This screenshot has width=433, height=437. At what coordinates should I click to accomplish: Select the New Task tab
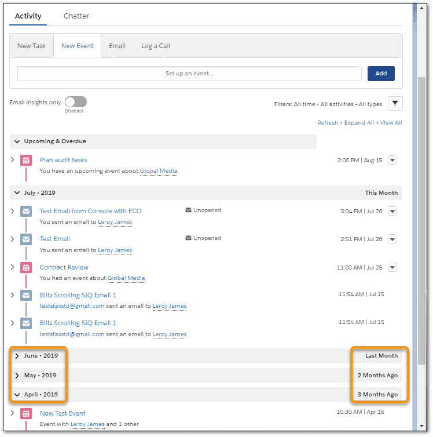coord(31,46)
